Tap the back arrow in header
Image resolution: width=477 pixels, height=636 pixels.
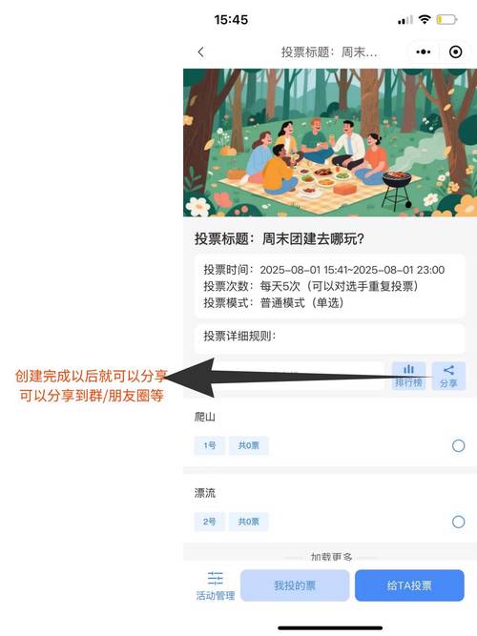[x=201, y=51]
